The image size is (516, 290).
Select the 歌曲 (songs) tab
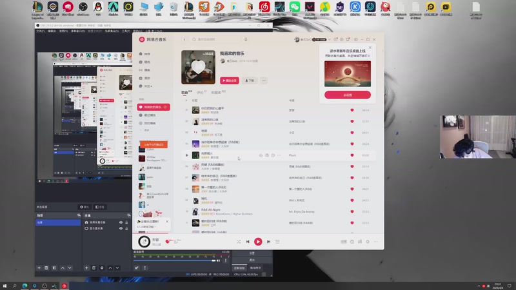coord(186,92)
